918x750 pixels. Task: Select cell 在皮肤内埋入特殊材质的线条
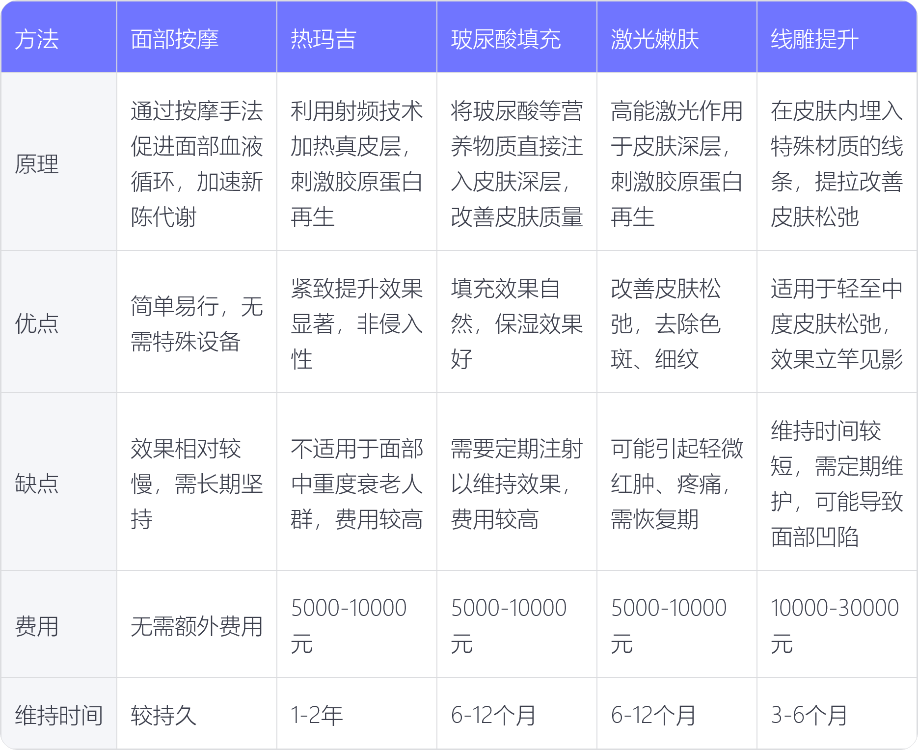tap(837, 162)
